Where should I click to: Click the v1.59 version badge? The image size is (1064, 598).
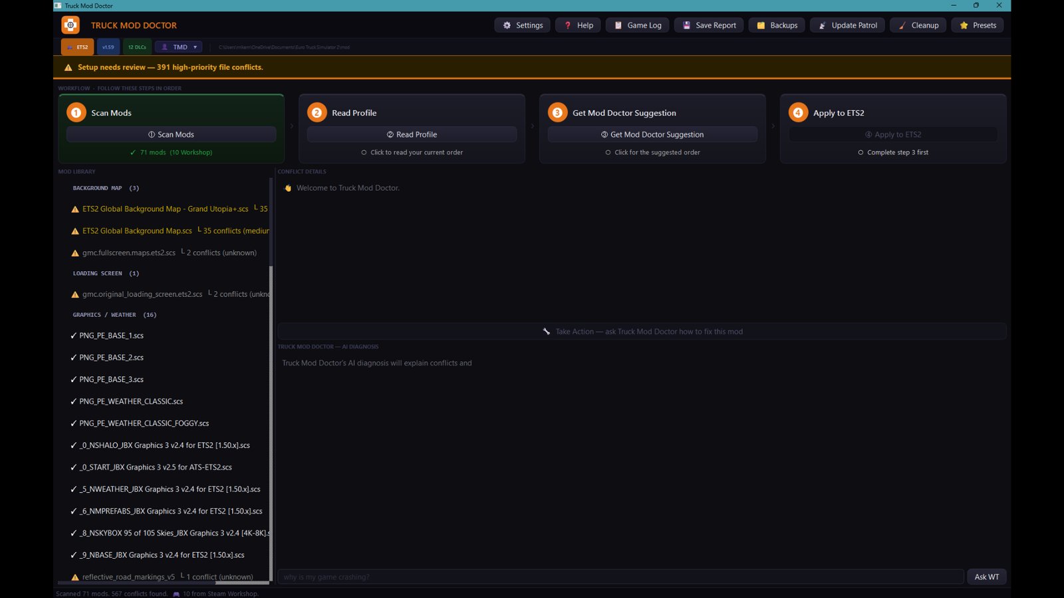tap(108, 47)
